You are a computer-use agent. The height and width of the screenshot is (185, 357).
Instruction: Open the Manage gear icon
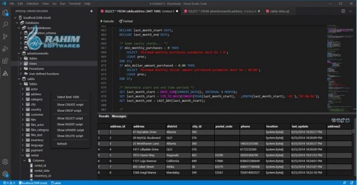click(x=5, y=174)
